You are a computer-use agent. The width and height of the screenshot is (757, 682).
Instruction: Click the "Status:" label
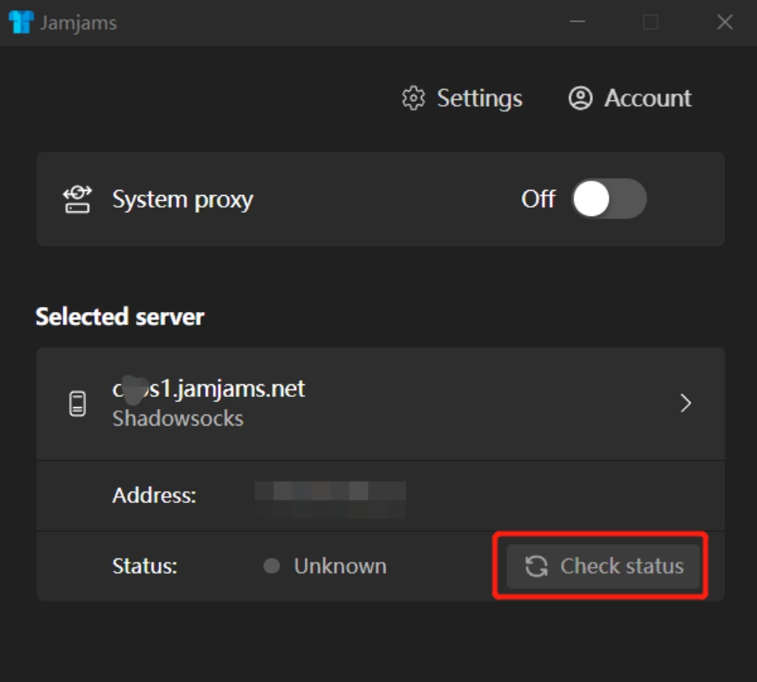point(145,566)
